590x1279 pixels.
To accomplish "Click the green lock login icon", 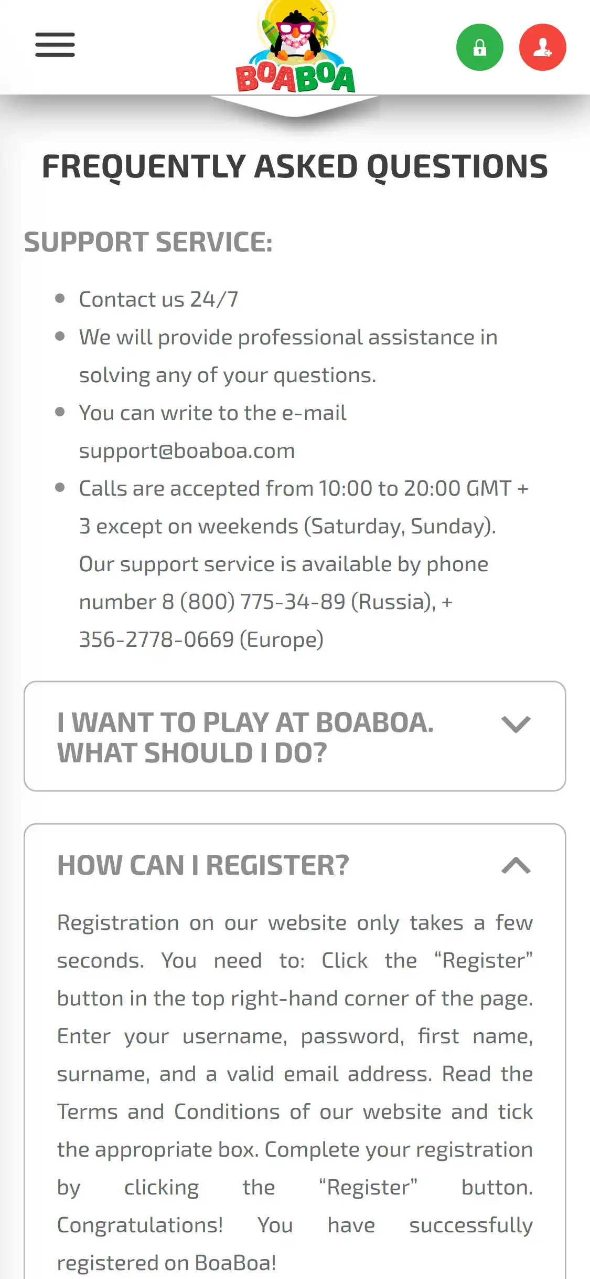I will click(x=479, y=47).
